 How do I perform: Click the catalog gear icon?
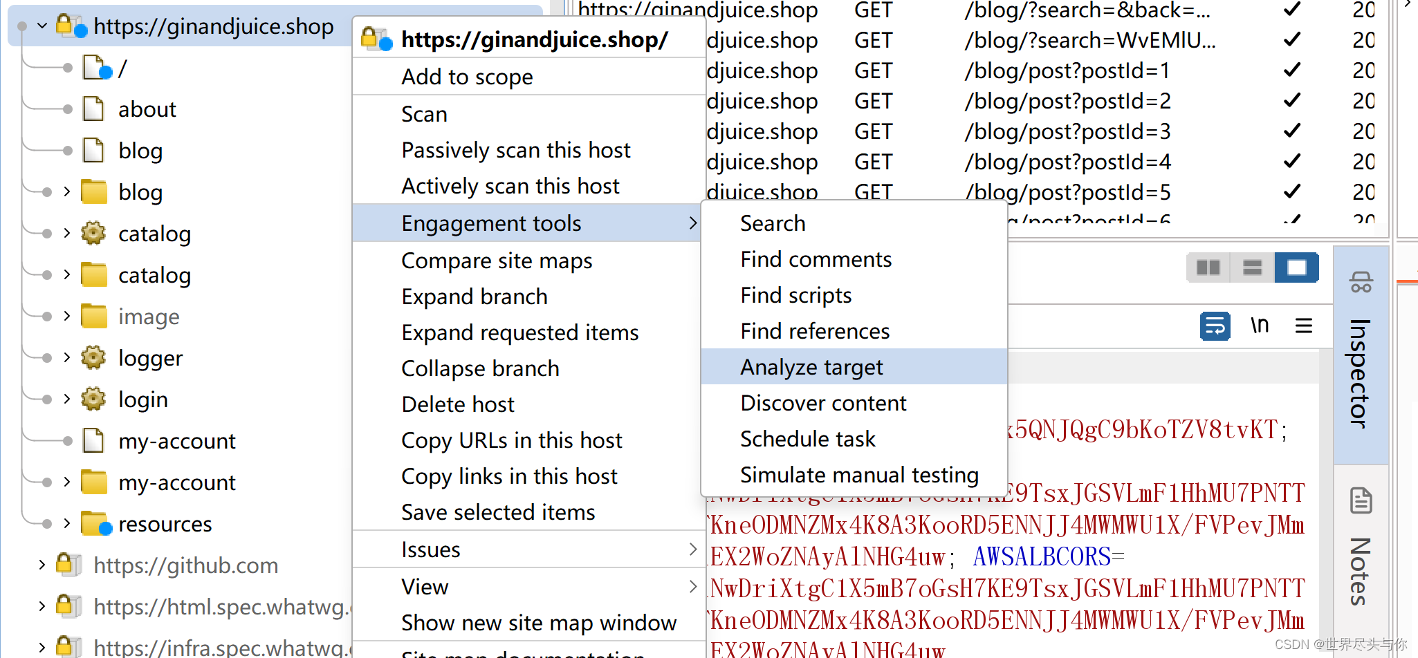(93, 234)
